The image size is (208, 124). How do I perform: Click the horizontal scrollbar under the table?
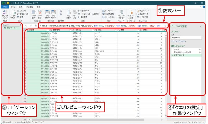click(88, 120)
